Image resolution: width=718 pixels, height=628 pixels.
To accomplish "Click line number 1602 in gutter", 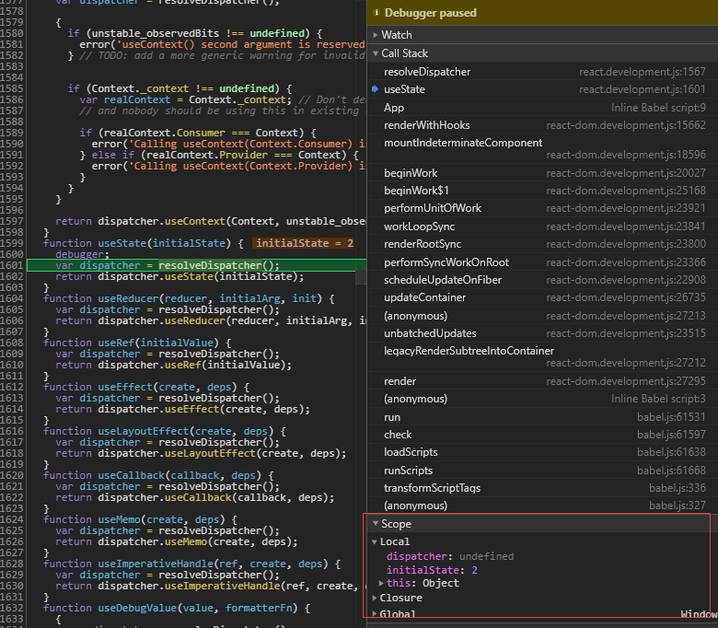I will point(12,276).
